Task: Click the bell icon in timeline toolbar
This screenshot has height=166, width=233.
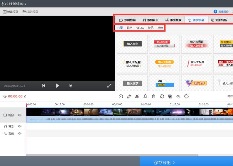Action: click(x=145, y=96)
